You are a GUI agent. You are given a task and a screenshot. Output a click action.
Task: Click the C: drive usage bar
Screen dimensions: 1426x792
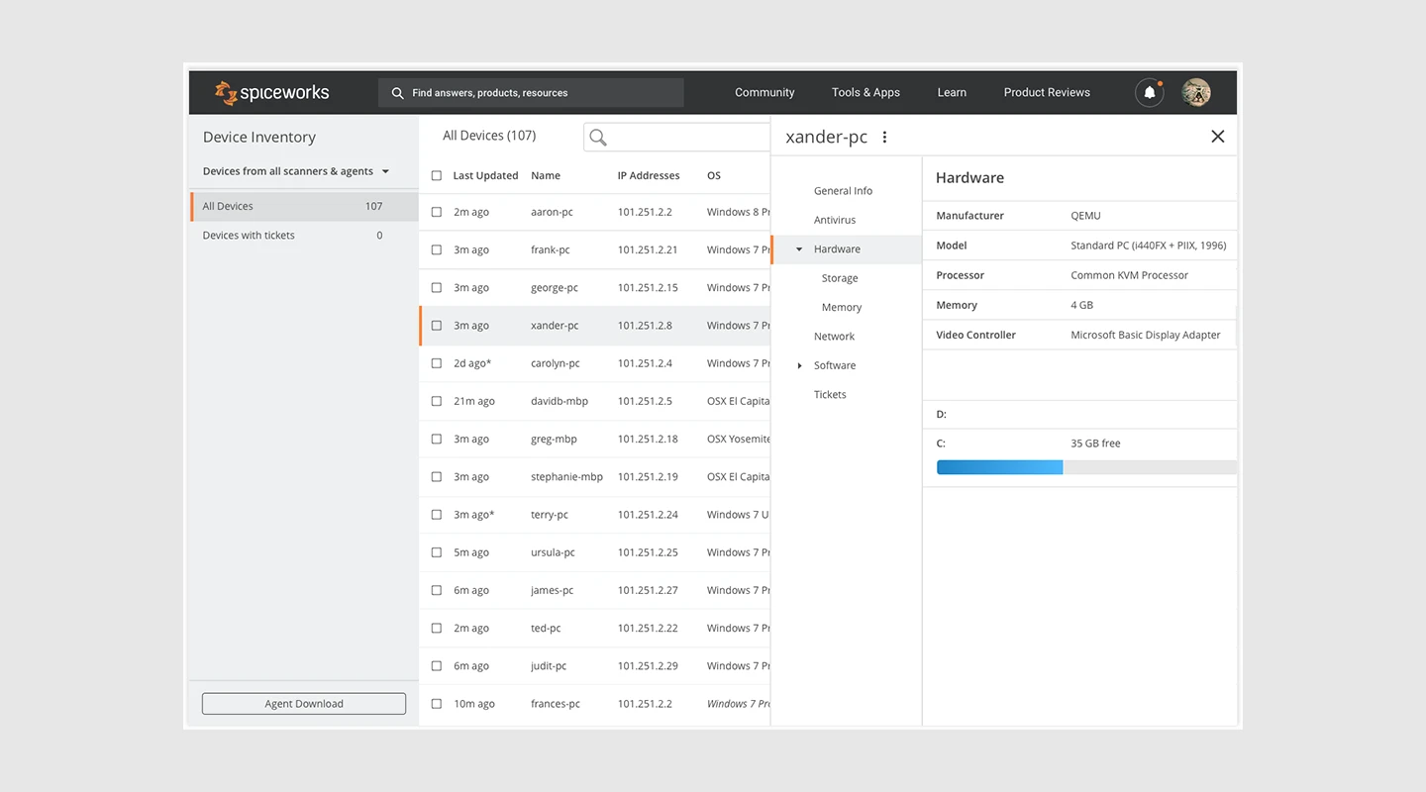pos(1086,467)
